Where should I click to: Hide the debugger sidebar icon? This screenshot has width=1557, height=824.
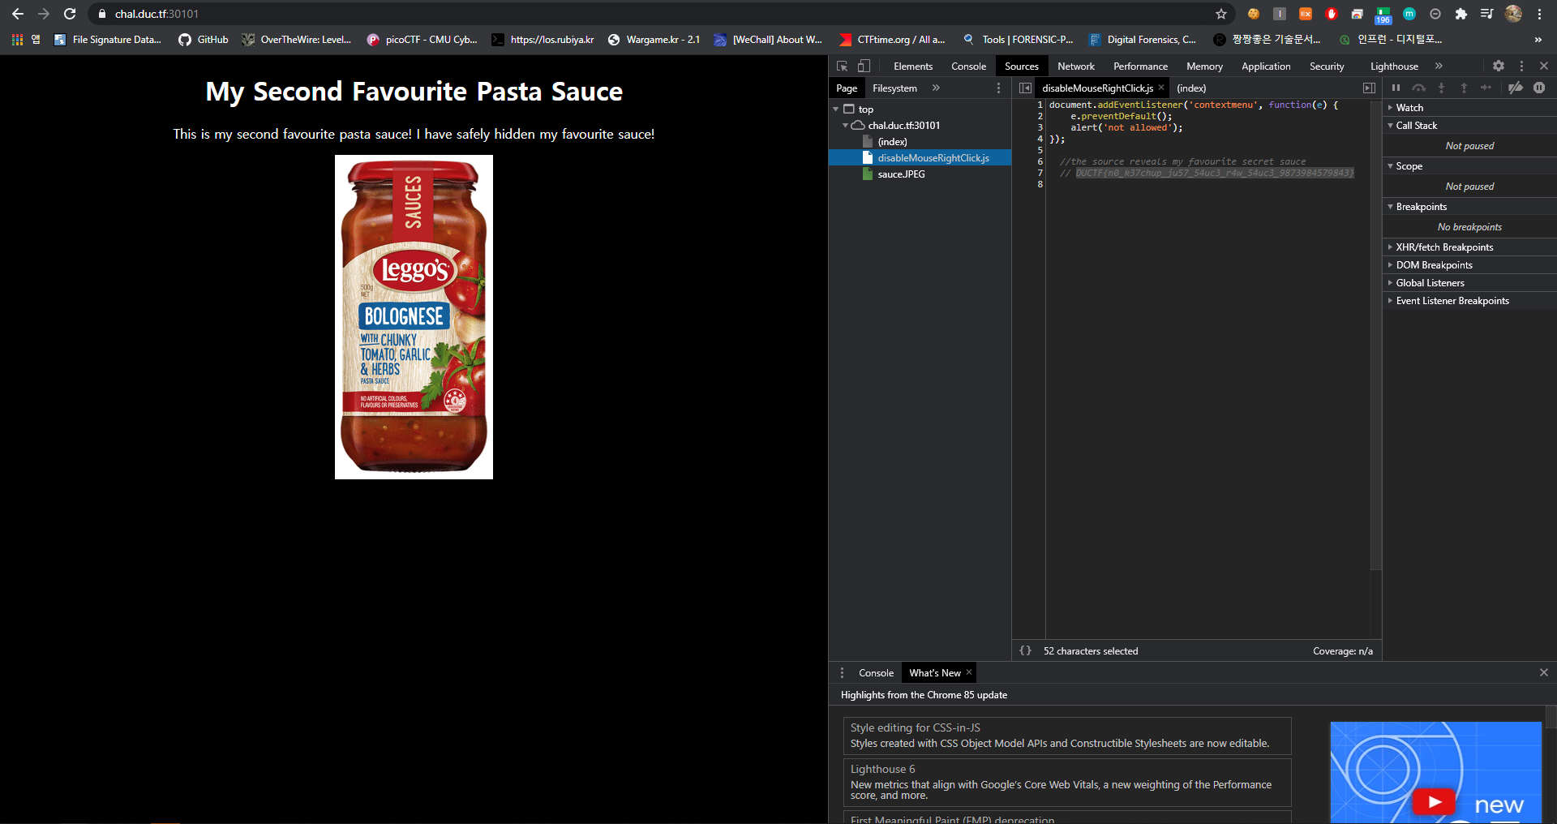pyautogui.click(x=1369, y=88)
